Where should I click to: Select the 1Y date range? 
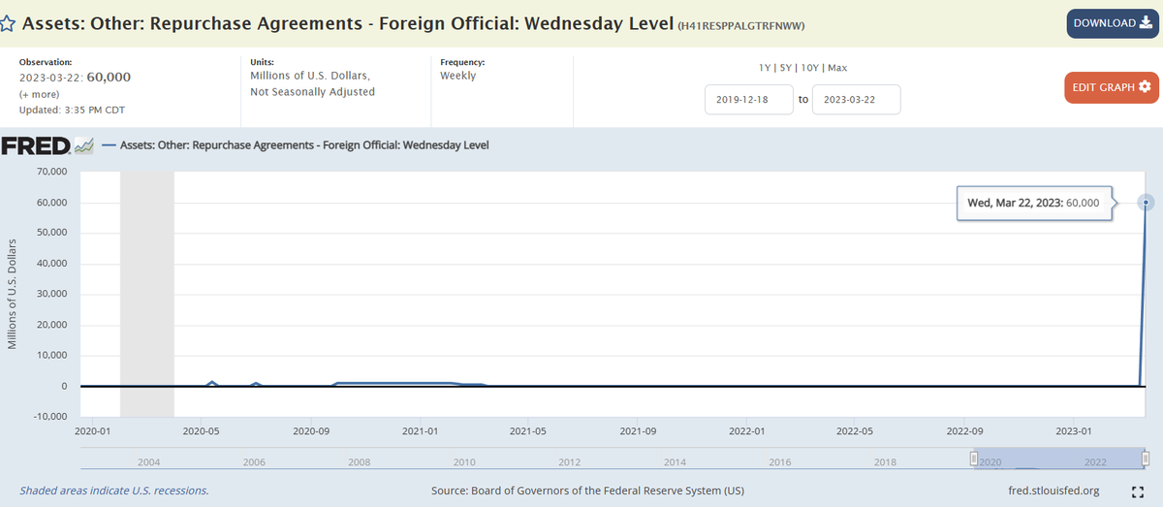tap(766, 68)
